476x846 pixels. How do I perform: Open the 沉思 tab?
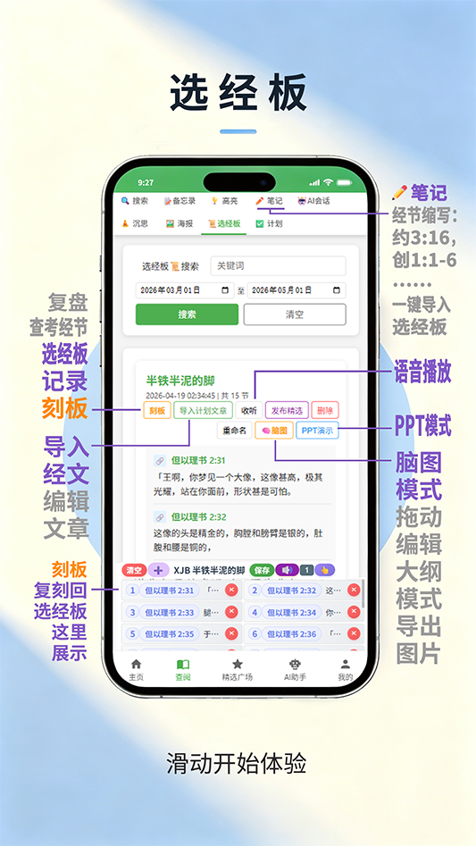coord(134,223)
